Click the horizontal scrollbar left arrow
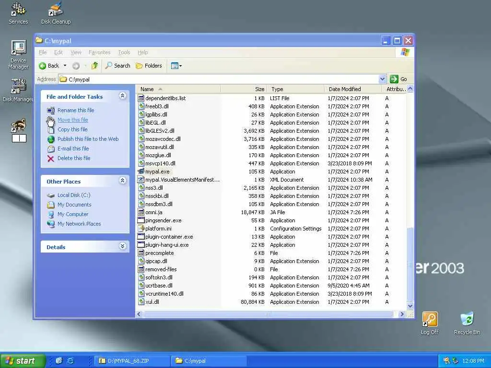This screenshot has width=491, height=368. click(140, 314)
